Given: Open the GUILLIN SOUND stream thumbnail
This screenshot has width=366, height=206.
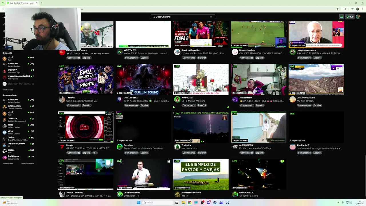Looking at the screenshot, I should (143, 79).
